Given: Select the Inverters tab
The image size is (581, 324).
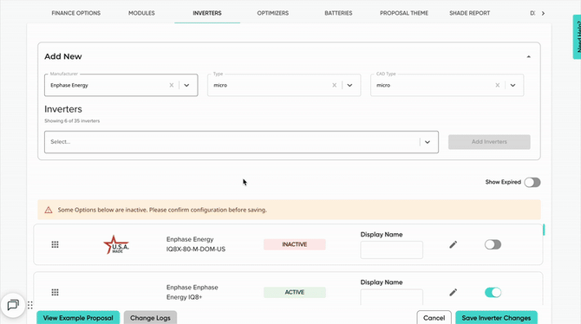Looking at the screenshot, I should coord(207,13).
